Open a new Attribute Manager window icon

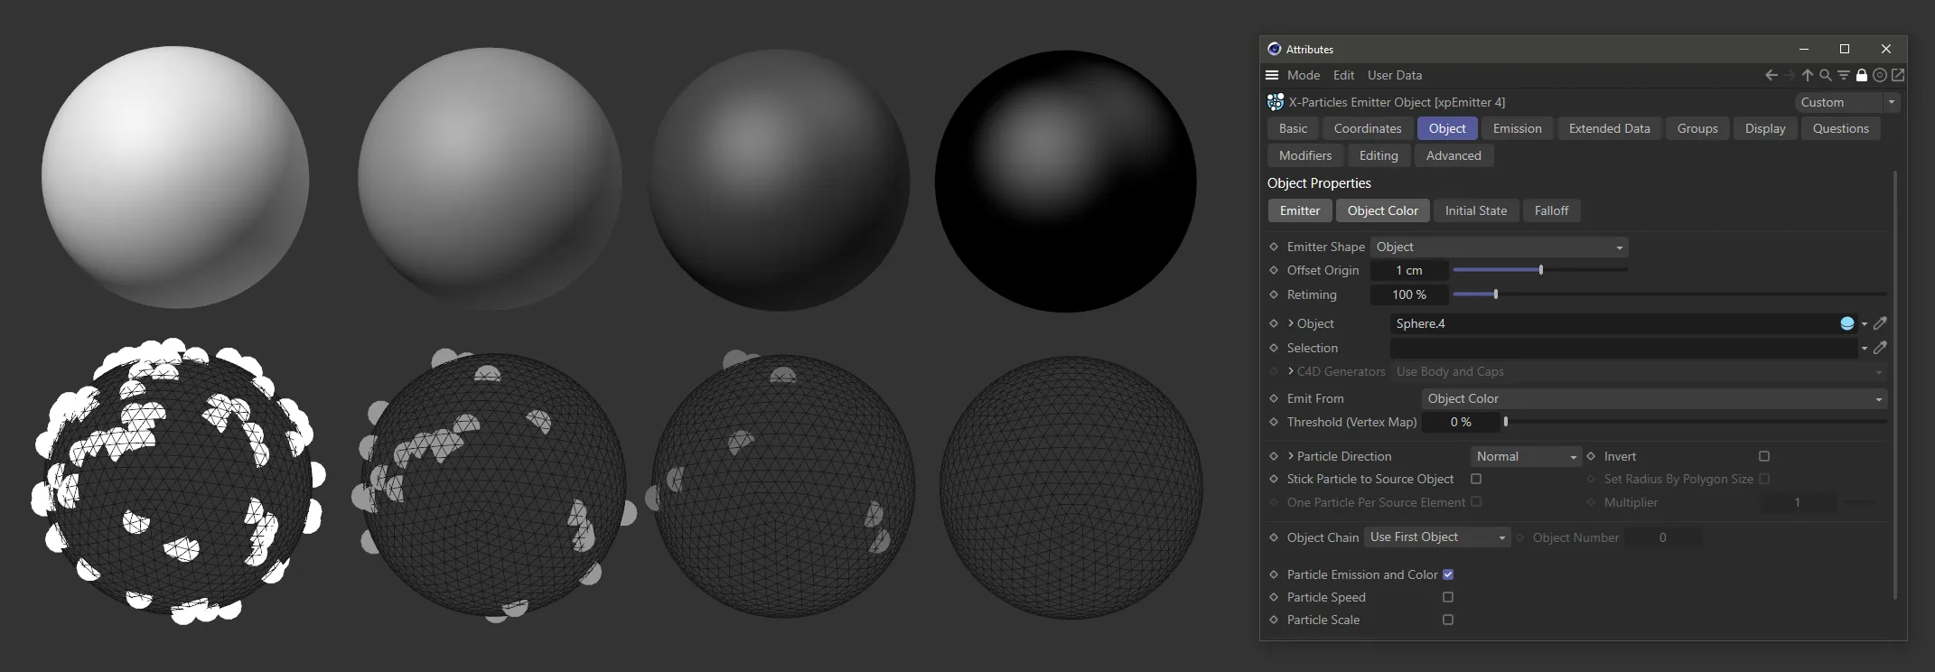pyautogui.click(x=1898, y=75)
